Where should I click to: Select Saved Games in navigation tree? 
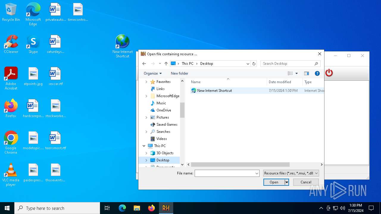pos(167,125)
